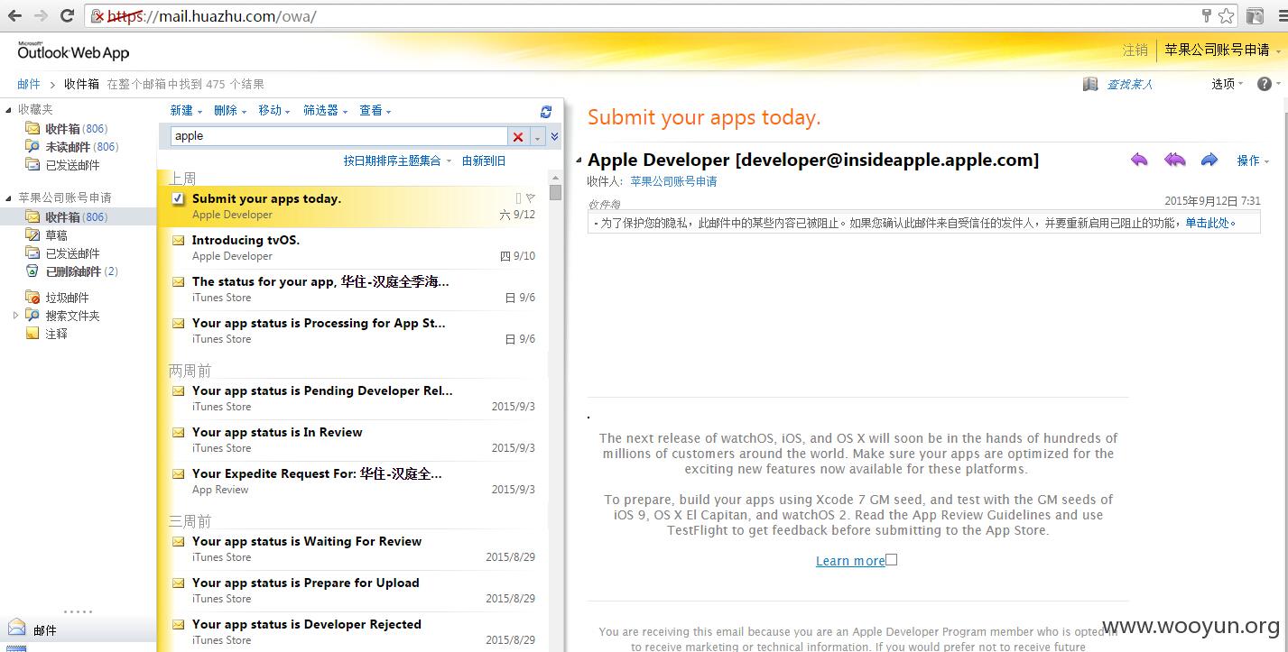The width and height of the screenshot is (1288, 652).
Task: Click the browser forward arrow
Action: tap(41, 16)
